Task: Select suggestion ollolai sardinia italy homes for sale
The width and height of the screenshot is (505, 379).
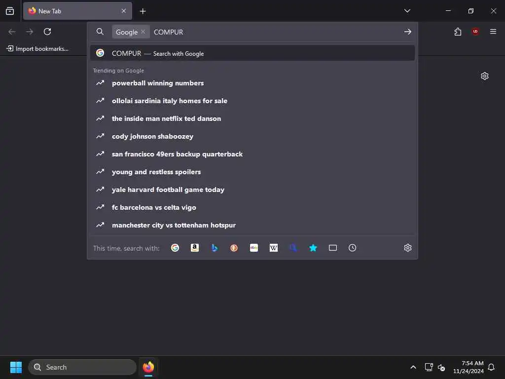Action: pyautogui.click(x=252, y=101)
